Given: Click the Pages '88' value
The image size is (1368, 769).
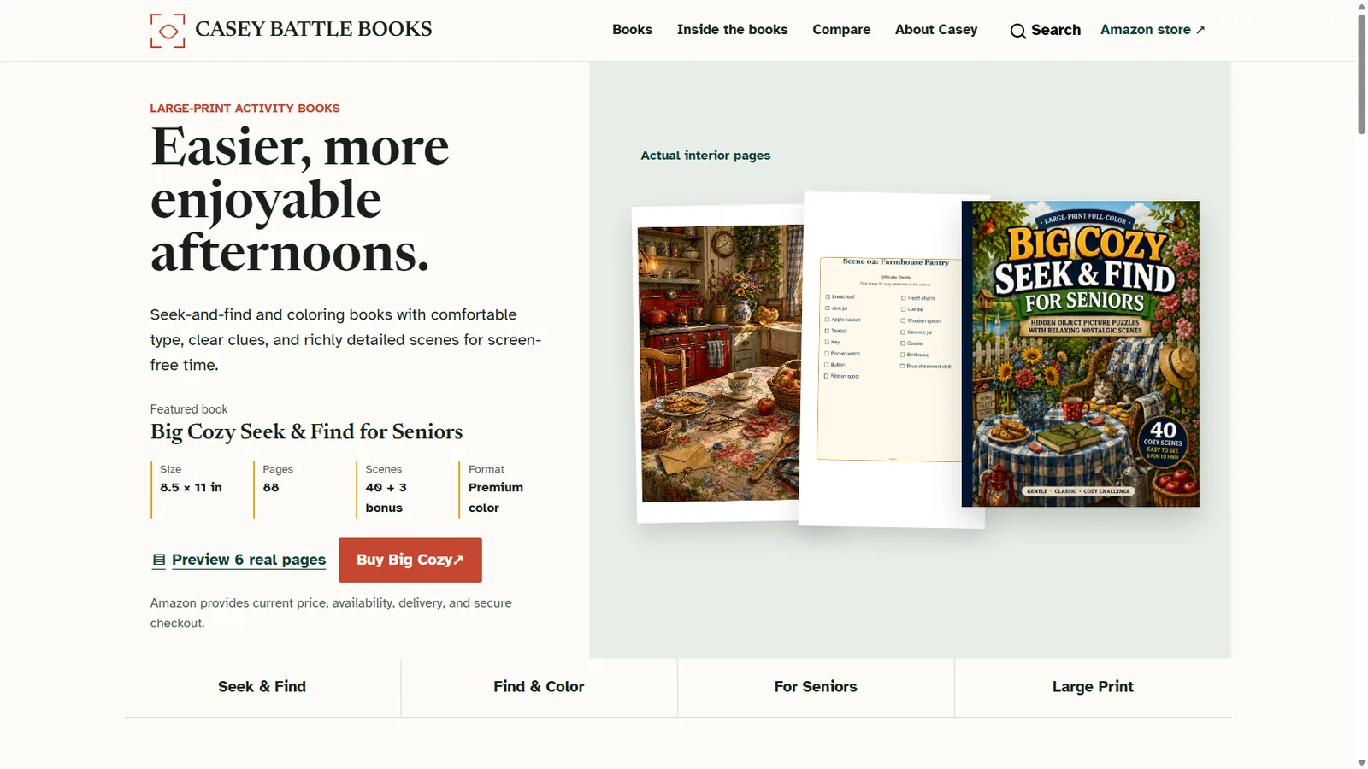Looking at the screenshot, I should point(271,488).
